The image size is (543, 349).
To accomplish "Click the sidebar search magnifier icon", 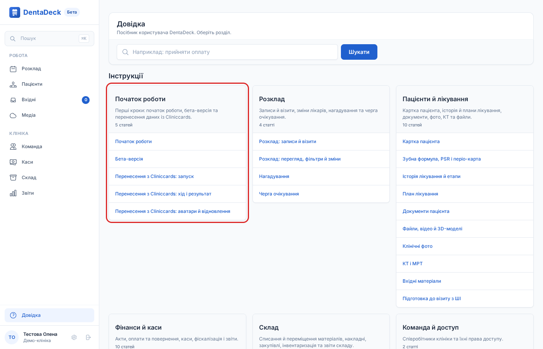I will [x=13, y=39].
